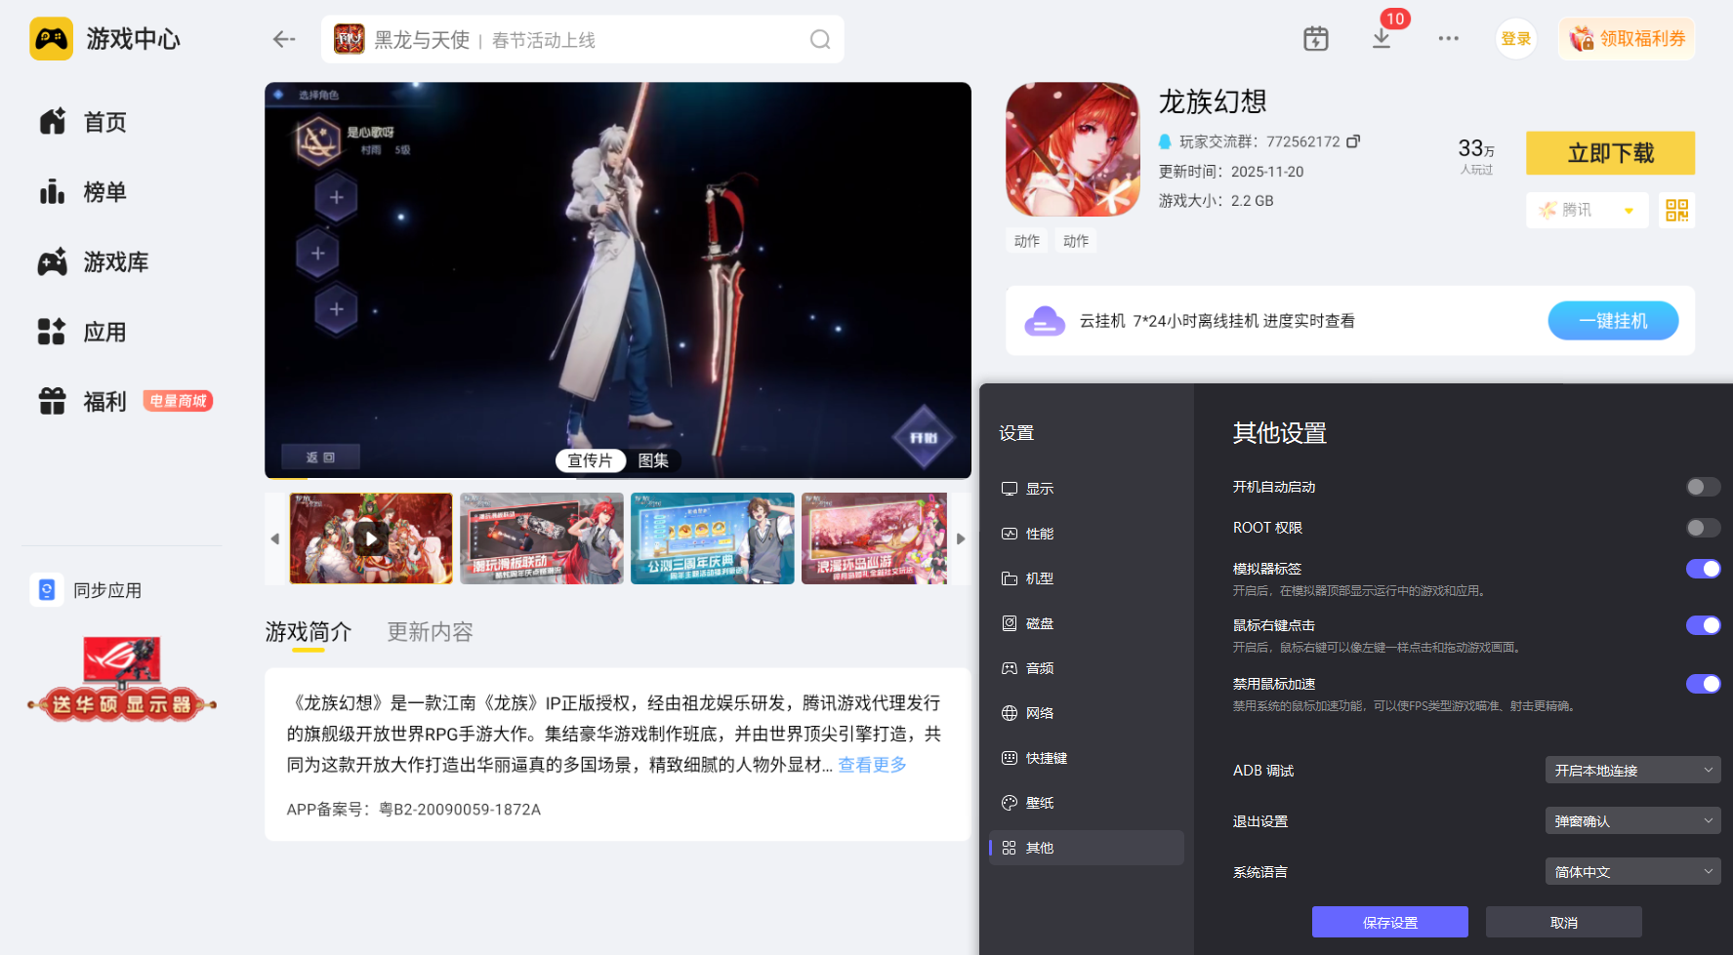Copy the player group number 772562172
Image resolution: width=1733 pixels, height=955 pixels.
(x=1353, y=141)
